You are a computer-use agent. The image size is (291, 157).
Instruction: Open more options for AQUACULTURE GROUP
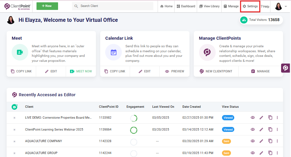(277, 153)
